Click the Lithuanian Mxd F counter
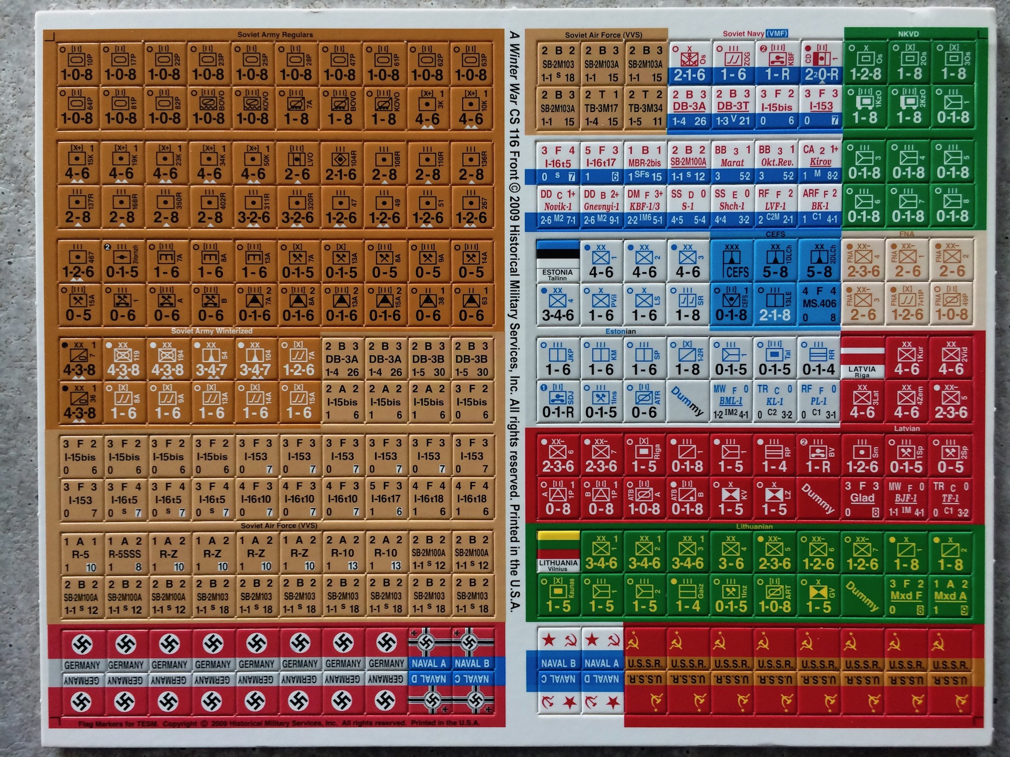 [x=906, y=596]
